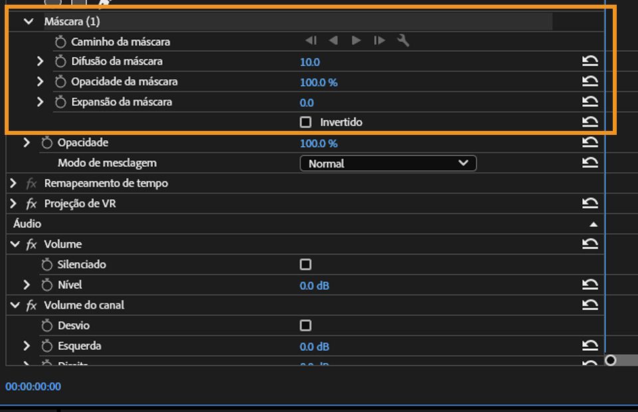The height and width of the screenshot is (412, 638).
Task: Click Expansão da máscara value 0.0
Action: (x=307, y=103)
